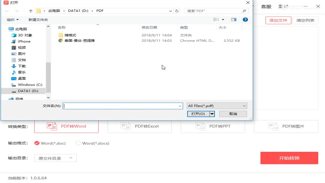Screen dimensions: 325x183
Task: Select the Word(*.docx) output format
Action: pyautogui.click(x=78, y=143)
